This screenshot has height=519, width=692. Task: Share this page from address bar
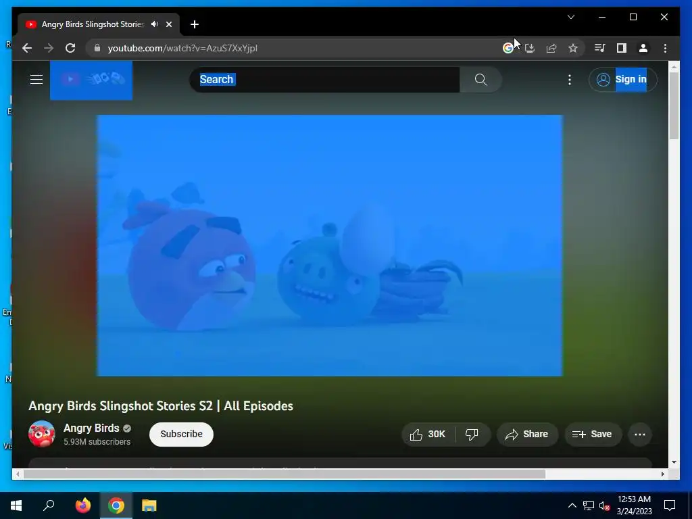[551, 48]
